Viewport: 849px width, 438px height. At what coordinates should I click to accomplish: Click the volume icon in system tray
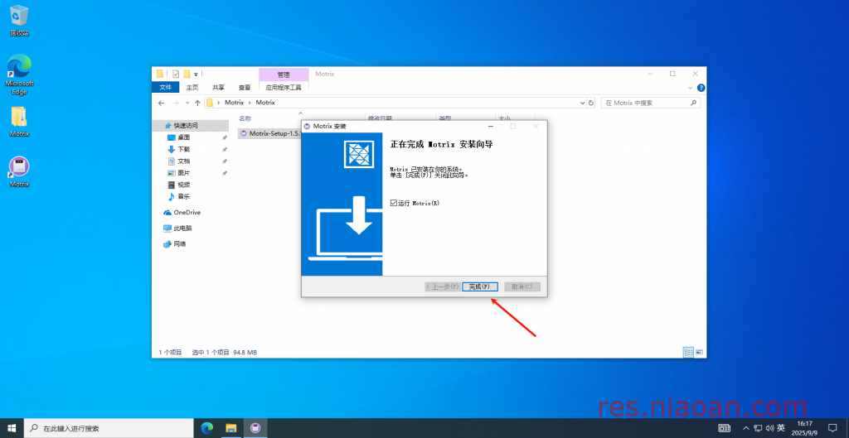[x=769, y=428]
